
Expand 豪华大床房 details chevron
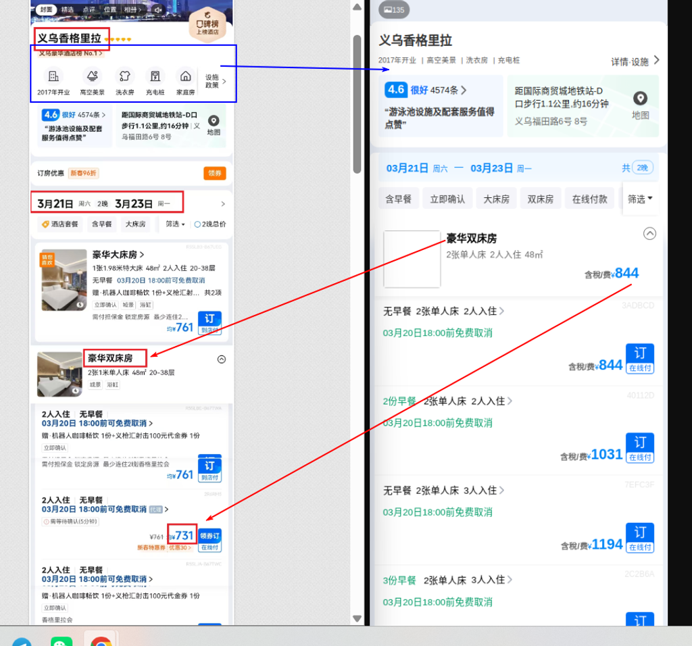click(142, 255)
